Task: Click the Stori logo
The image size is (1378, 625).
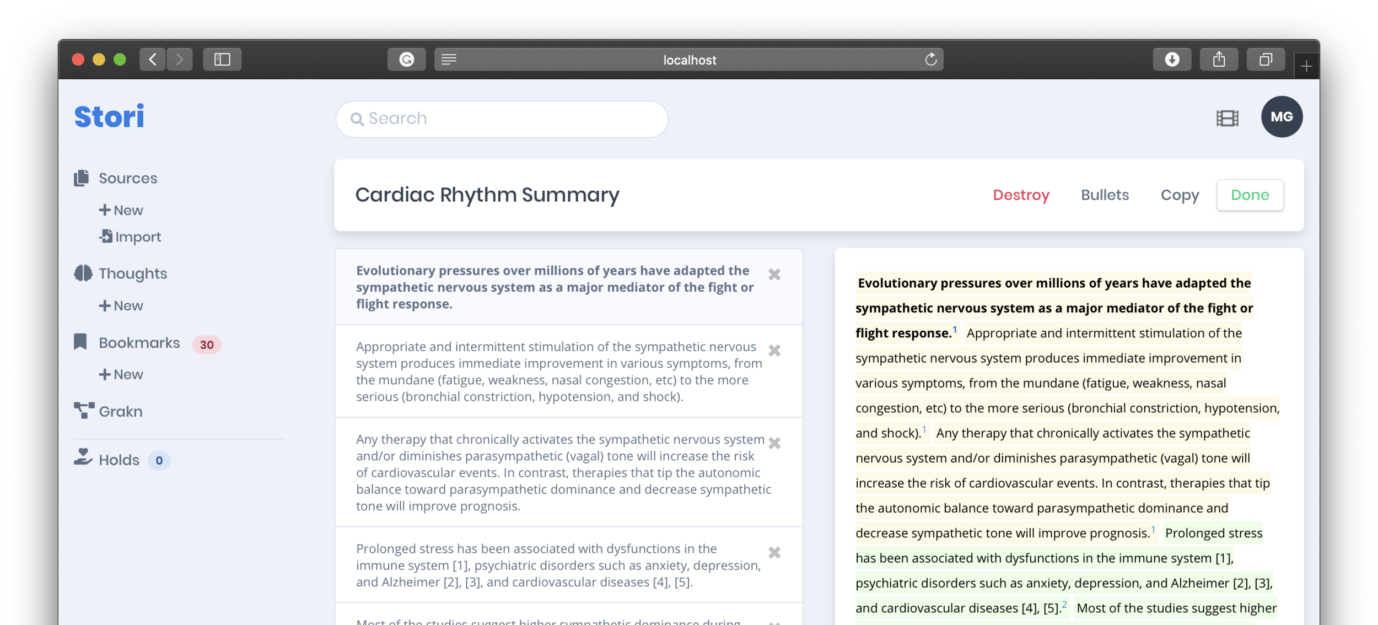Action: coord(109,116)
